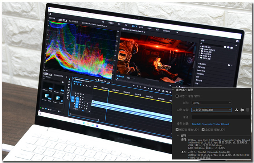Step forward one frame in Program Monitor
The width and height of the screenshot is (254, 163).
pos(155,89)
